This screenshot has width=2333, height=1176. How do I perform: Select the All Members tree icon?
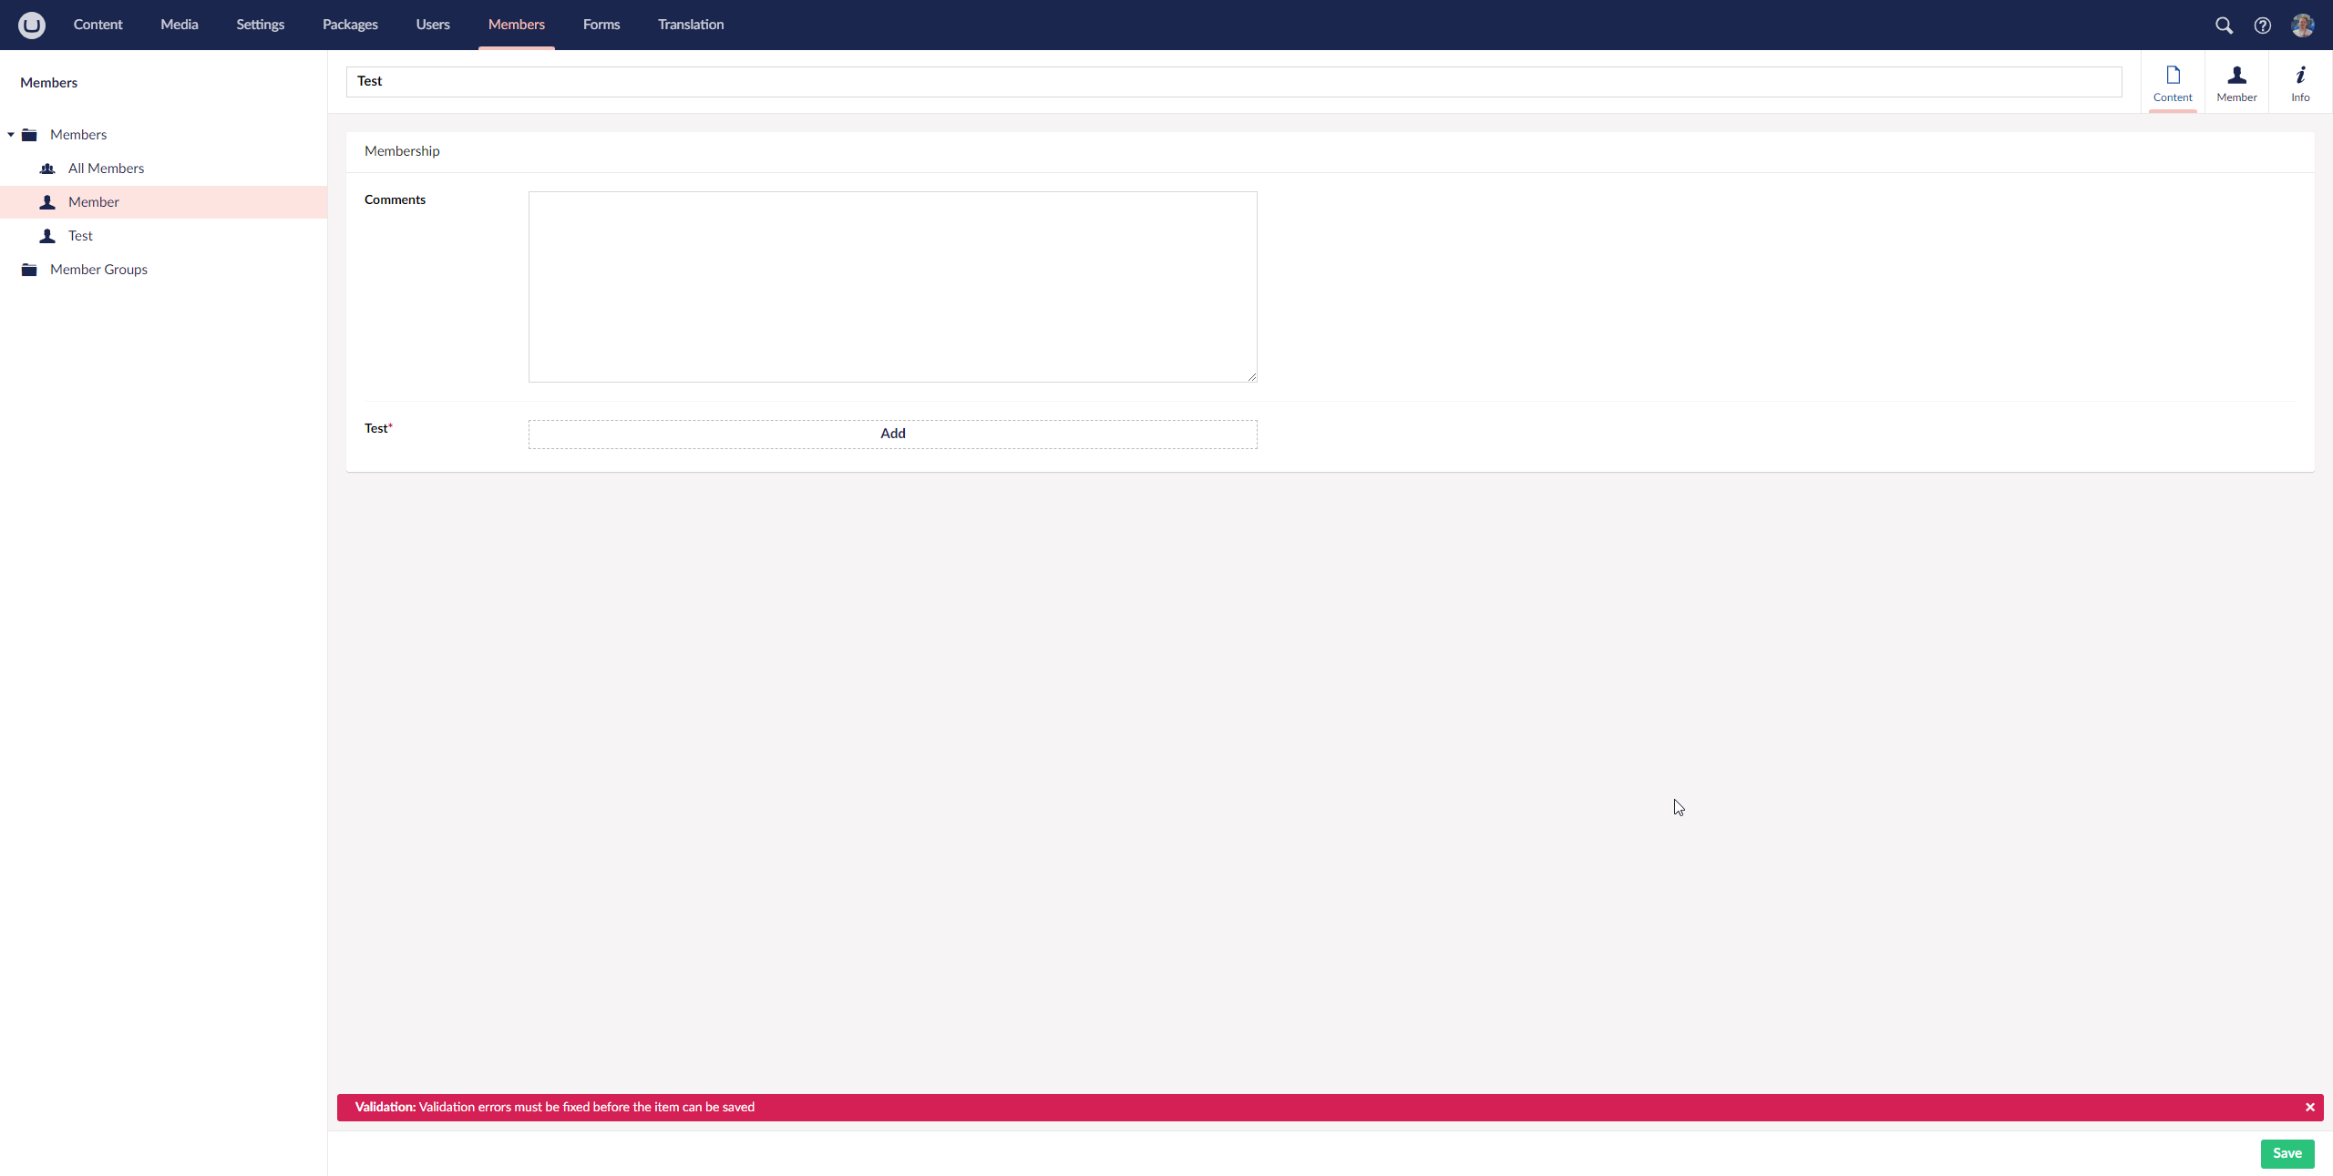[47, 168]
